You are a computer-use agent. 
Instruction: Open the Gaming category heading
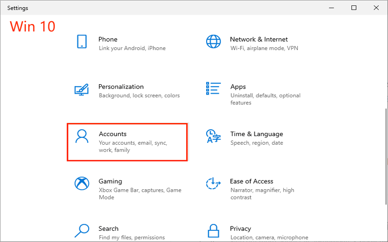pos(111,181)
